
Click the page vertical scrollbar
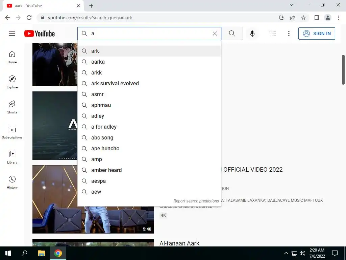click(343, 70)
